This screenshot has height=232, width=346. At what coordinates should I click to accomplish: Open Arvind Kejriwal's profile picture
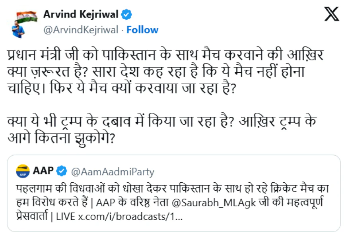tap(24, 22)
